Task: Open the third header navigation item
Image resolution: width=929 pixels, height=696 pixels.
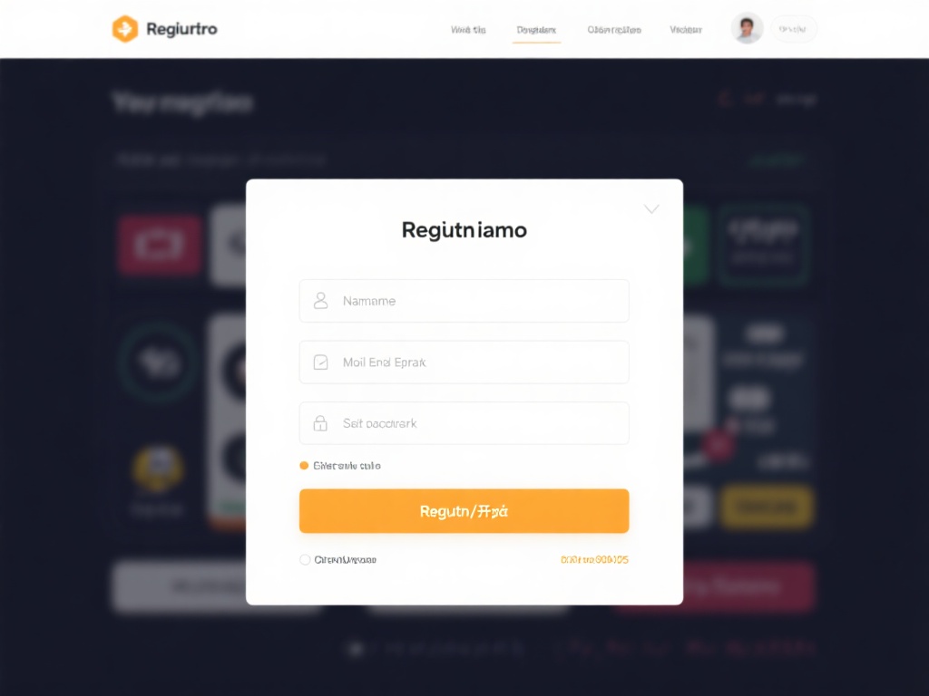Action: coord(614,30)
